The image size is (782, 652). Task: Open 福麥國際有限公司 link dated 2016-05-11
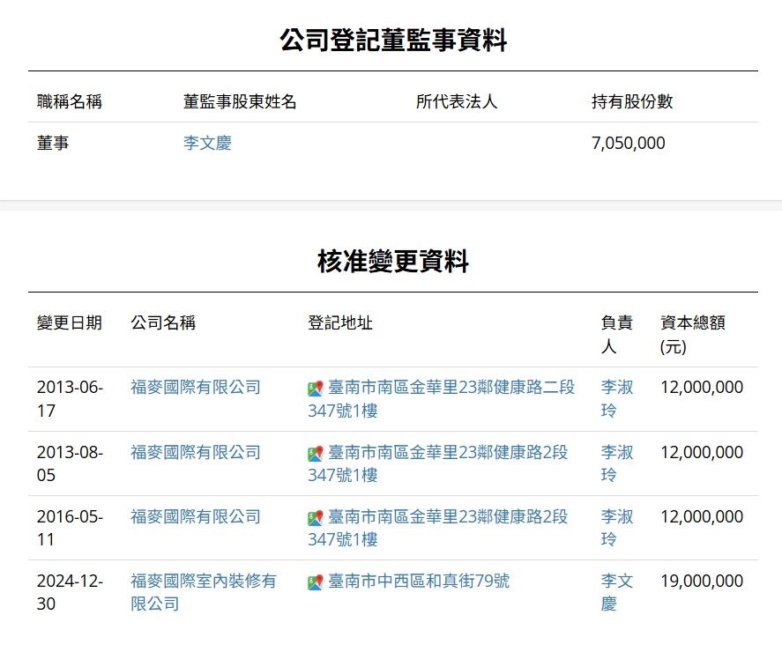[196, 516]
